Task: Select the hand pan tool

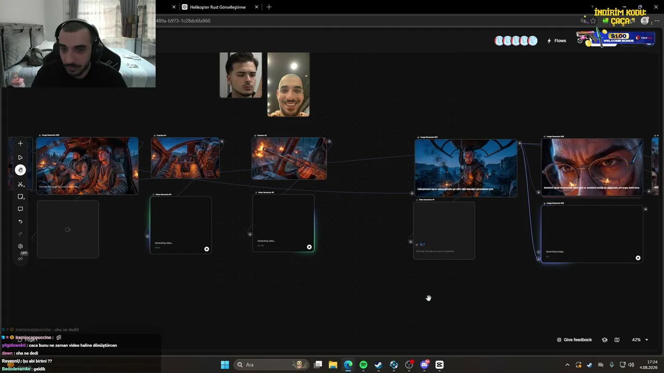Action: [20, 170]
